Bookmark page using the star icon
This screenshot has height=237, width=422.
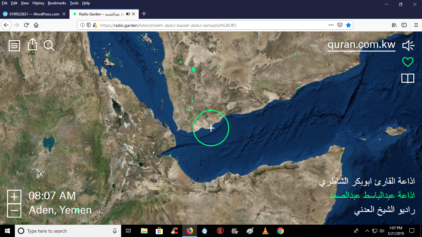[348, 25]
